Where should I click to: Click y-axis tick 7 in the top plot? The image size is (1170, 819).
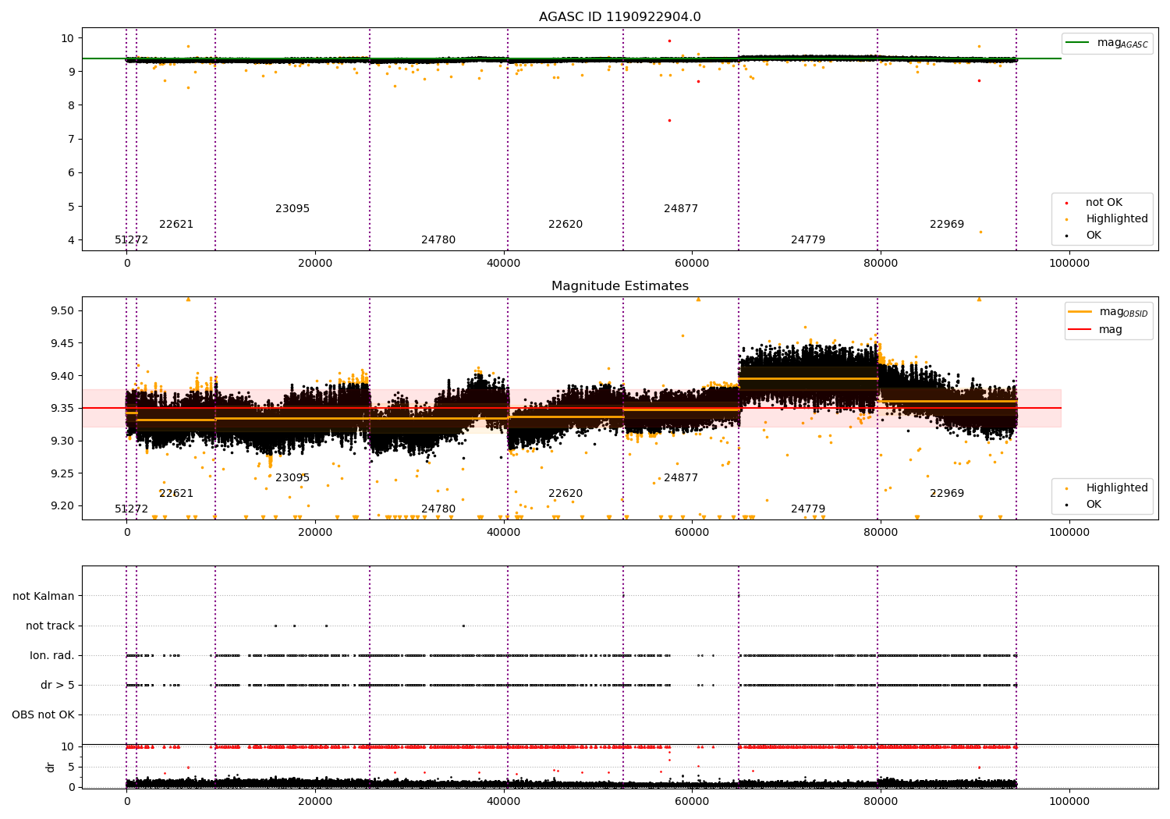click(x=71, y=140)
